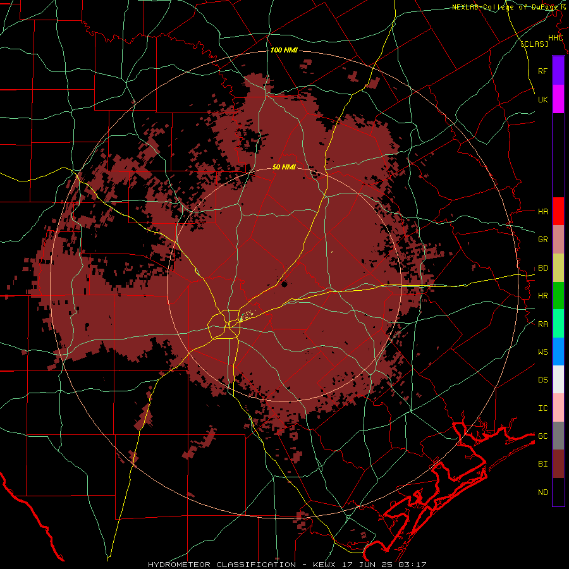The height and width of the screenshot is (569, 569).
Task: Click the WS legend label
Action: [542, 352]
